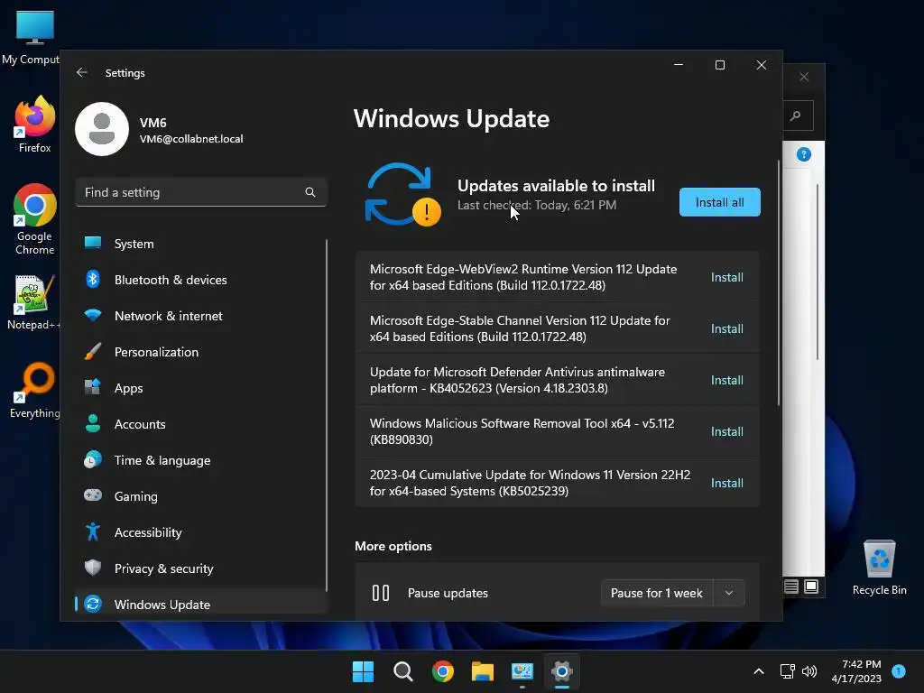
Task: Open Recycle Bin on desktop
Action: click(879, 568)
